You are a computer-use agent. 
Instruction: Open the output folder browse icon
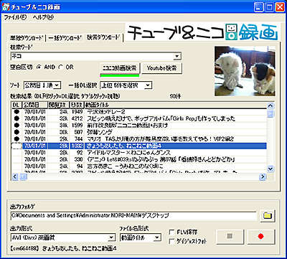[268, 216]
